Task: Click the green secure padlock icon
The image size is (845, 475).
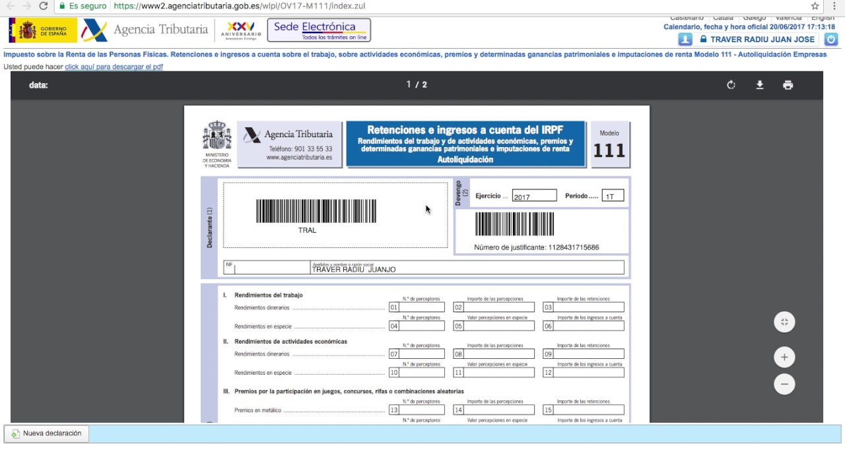Action: pos(61,6)
